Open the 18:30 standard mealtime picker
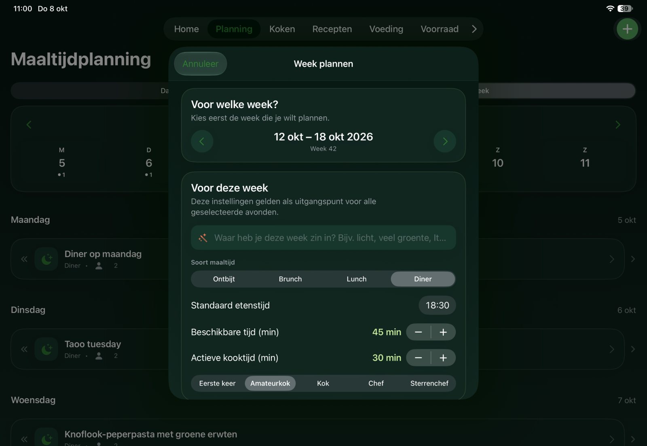Screen dimensions: 647x446 [x=437, y=305]
